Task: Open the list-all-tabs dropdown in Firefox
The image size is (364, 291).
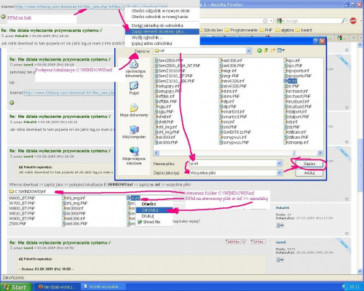Action: pos(360,38)
